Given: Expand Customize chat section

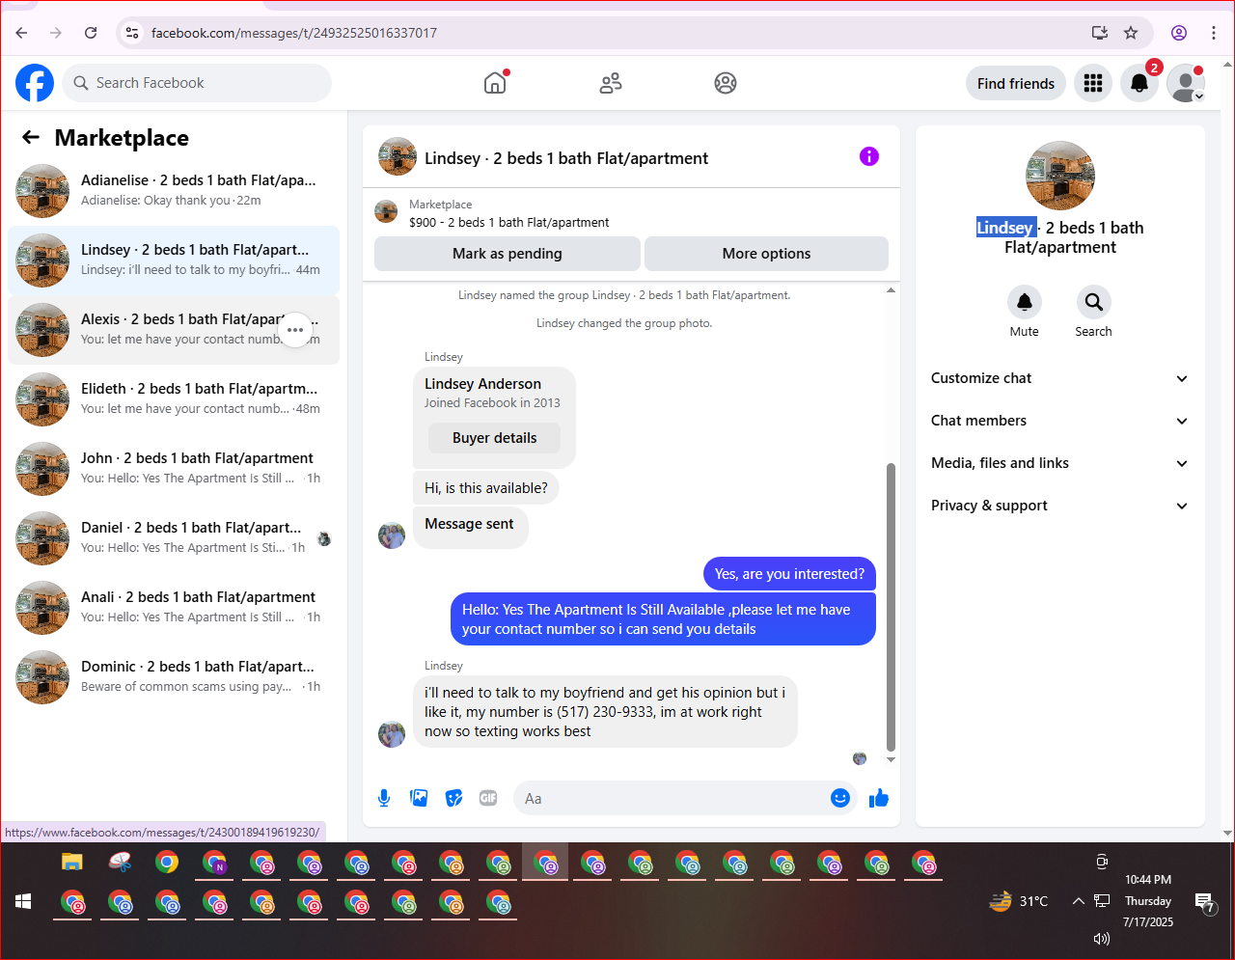Looking at the screenshot, I should point(1059,378).
